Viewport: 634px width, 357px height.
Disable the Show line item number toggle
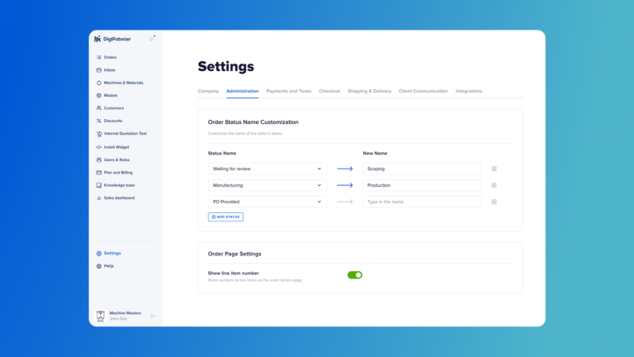click(355, 275)
